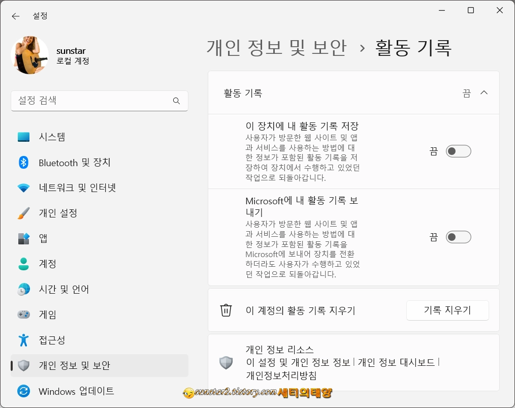Open the 시스템 settings icon in sidebar
This screenshot has height=408, width=515.
coord(23,137)
